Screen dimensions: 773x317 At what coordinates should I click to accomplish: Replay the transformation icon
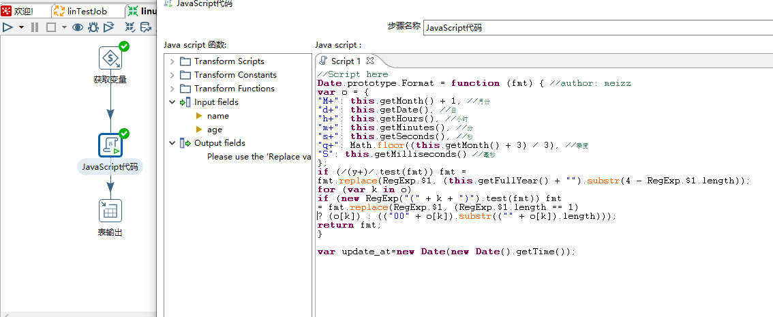point(108,27)
